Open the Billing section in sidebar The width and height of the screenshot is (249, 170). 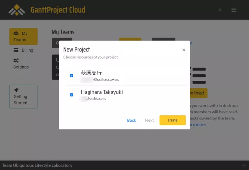point(23,50)
